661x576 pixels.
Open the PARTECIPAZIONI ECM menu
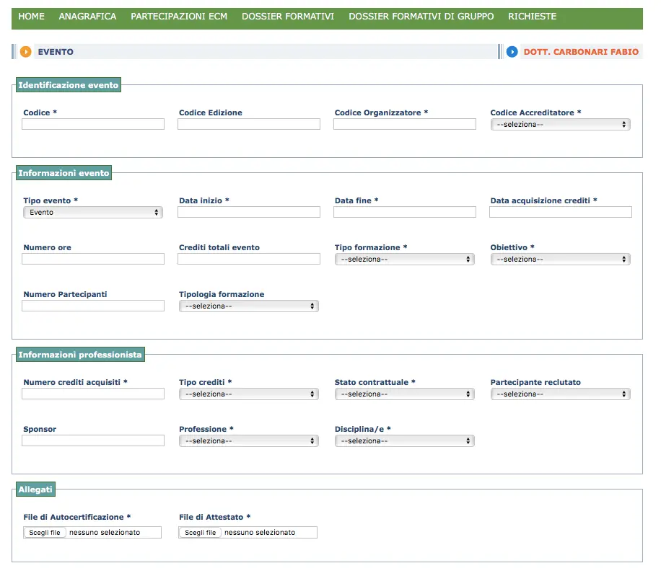click(x=179, y=17)
